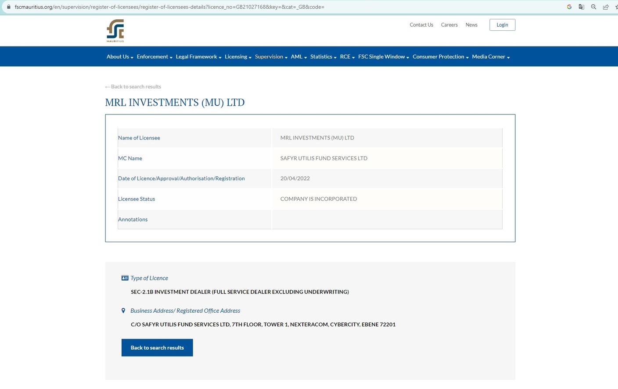Click the translate page icon
Image resolution: width=618 pixels, height=389 pixels.
tap(582, 7)
